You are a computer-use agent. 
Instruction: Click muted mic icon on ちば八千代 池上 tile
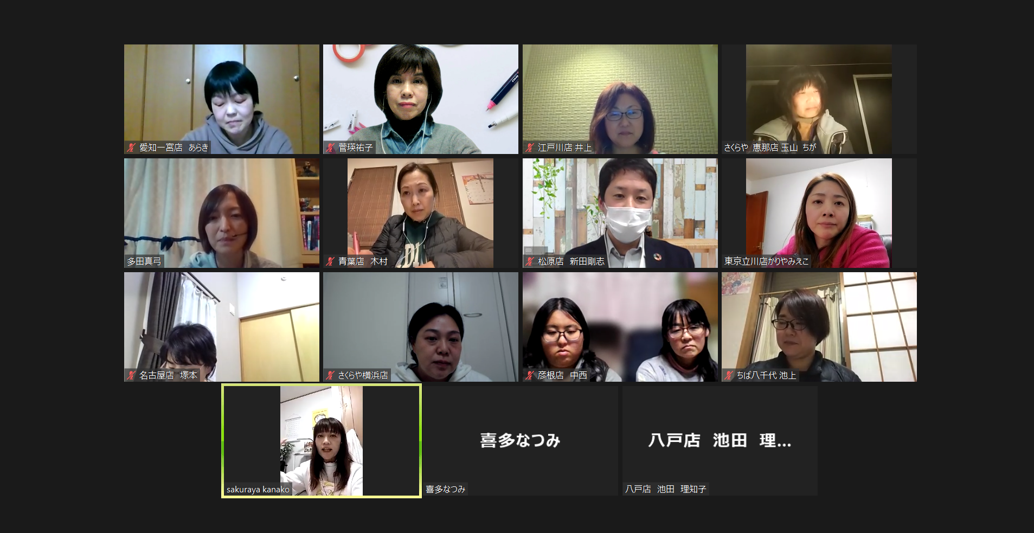(x=729, y=375)
